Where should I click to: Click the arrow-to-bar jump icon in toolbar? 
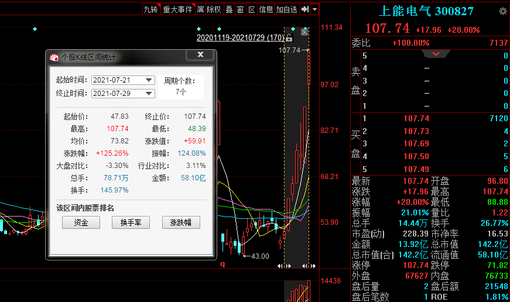(304, 9)
